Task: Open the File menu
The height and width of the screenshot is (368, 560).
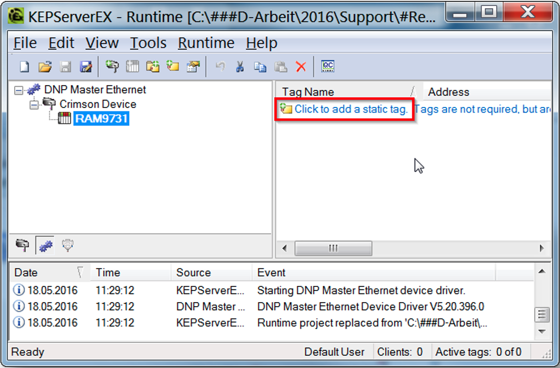Action: coord(25,43)
